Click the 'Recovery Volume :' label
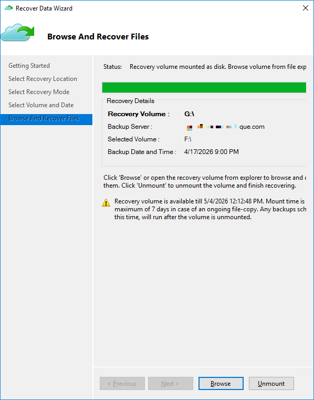The height and width of the screenshot is (400, 314). (x=139, y=114)
